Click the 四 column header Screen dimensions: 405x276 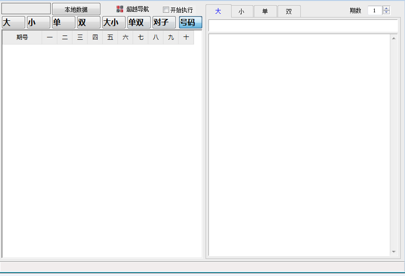95,37
